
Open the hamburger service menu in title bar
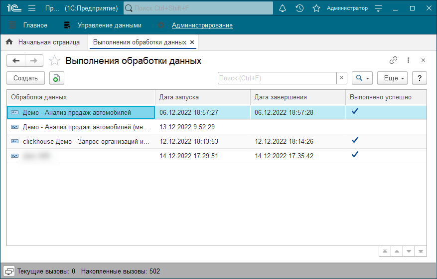tap(32, 8)
